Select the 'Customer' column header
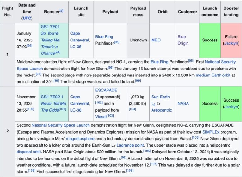This screenshot has width=242, height=177. (x=187, y=12)
